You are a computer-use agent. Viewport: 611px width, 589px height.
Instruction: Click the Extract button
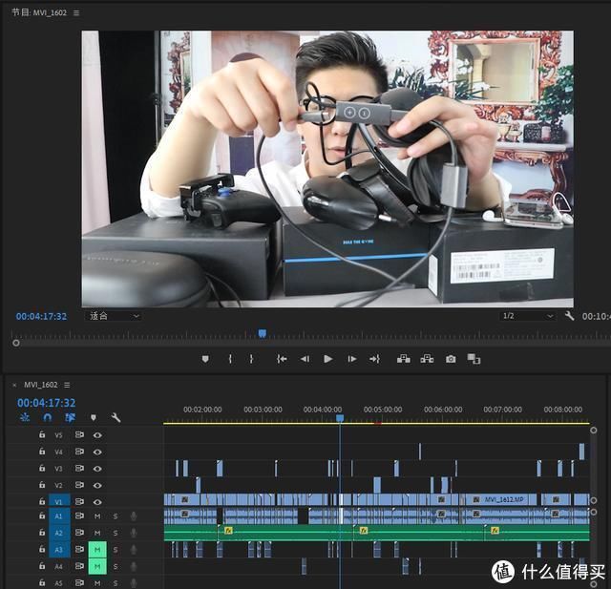tap(427, 359)
